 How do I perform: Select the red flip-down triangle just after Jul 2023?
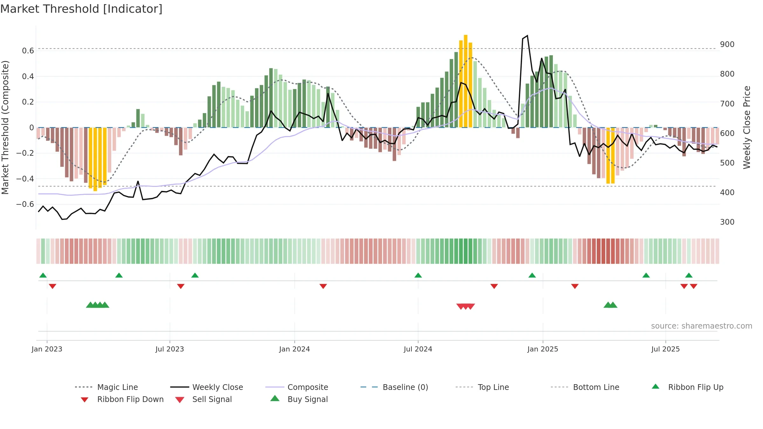coord(181,286)
